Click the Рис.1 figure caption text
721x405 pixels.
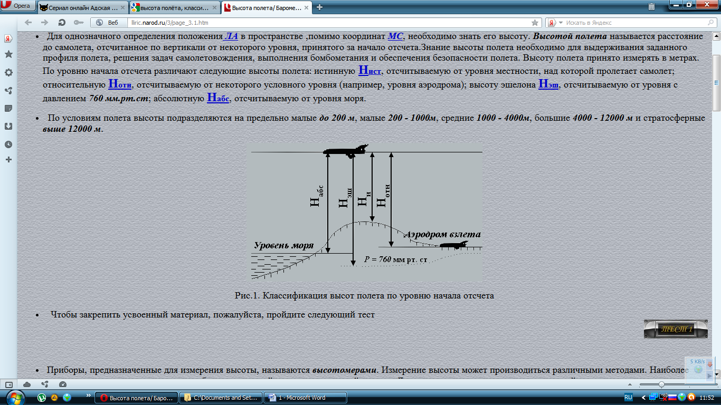364,295
